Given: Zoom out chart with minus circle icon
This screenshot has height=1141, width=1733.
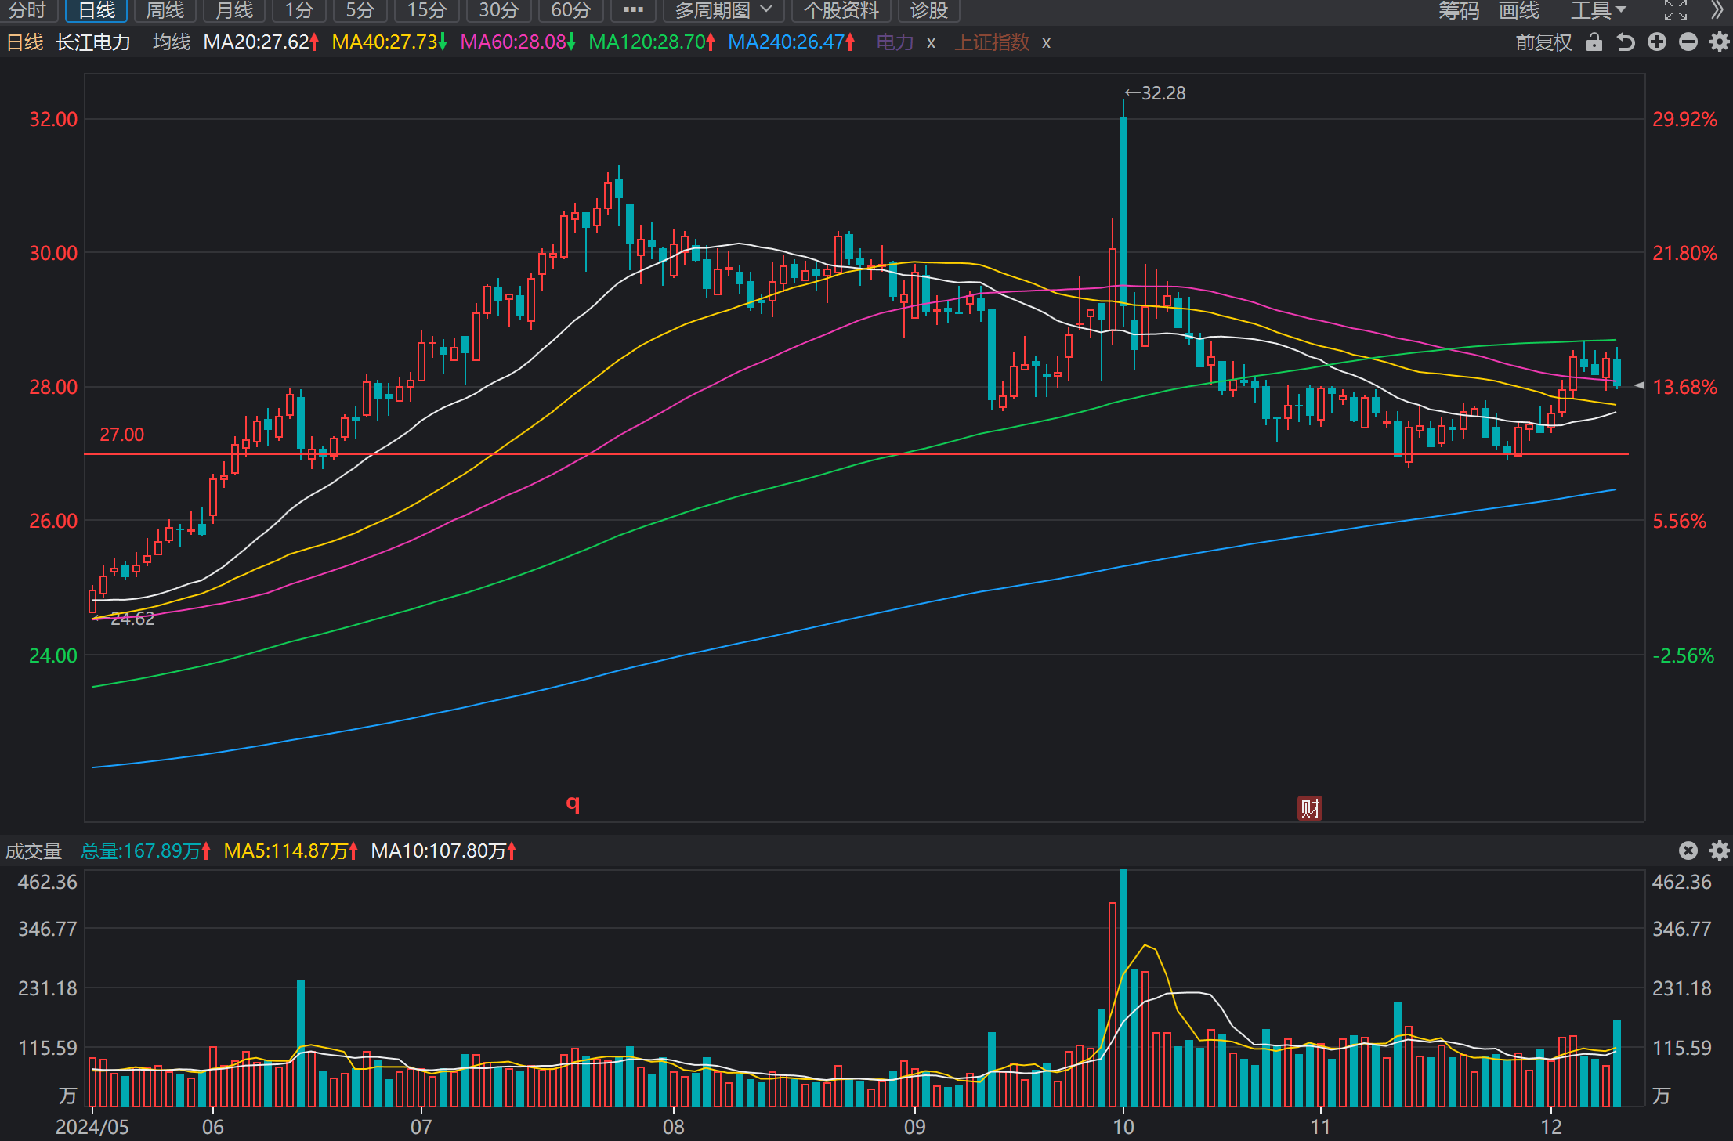Looking at the screenshot, I should click(1688, 42).
